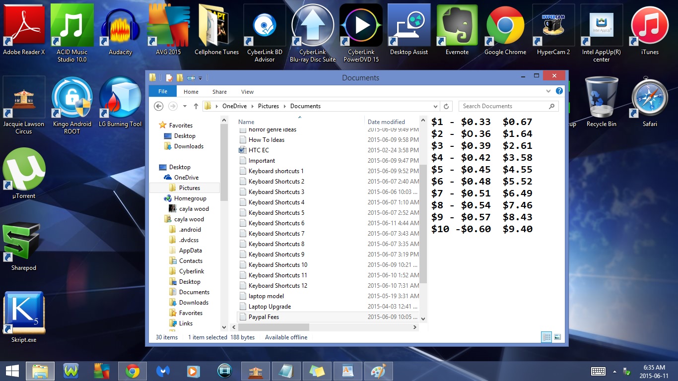Open the Recycle Bin
The image size is (678, 381).
pos(602,102)
